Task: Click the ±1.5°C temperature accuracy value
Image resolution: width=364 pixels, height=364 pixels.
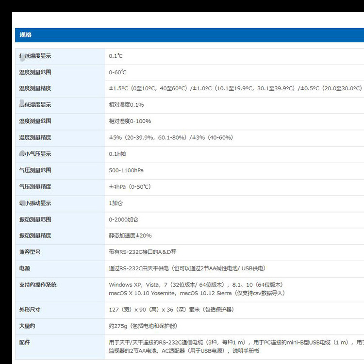Action: click(x=235, y=88)
